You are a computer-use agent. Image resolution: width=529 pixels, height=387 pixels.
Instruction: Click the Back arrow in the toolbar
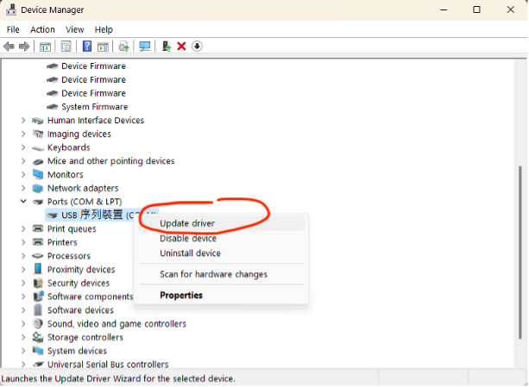click(x=9, y=47)
